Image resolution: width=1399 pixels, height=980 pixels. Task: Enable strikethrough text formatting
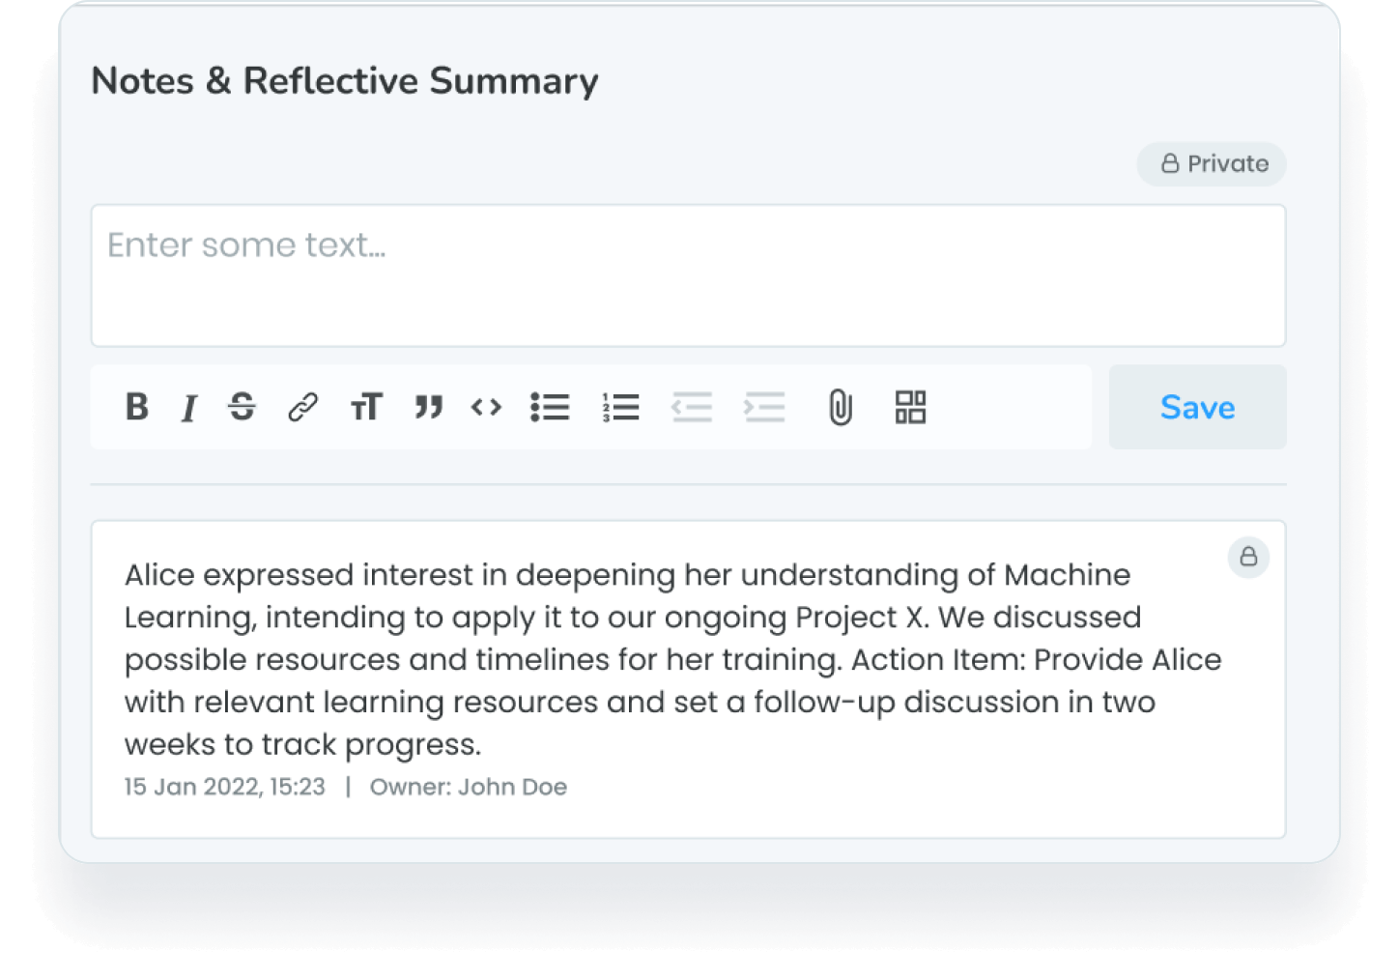(x=242, y=407)
